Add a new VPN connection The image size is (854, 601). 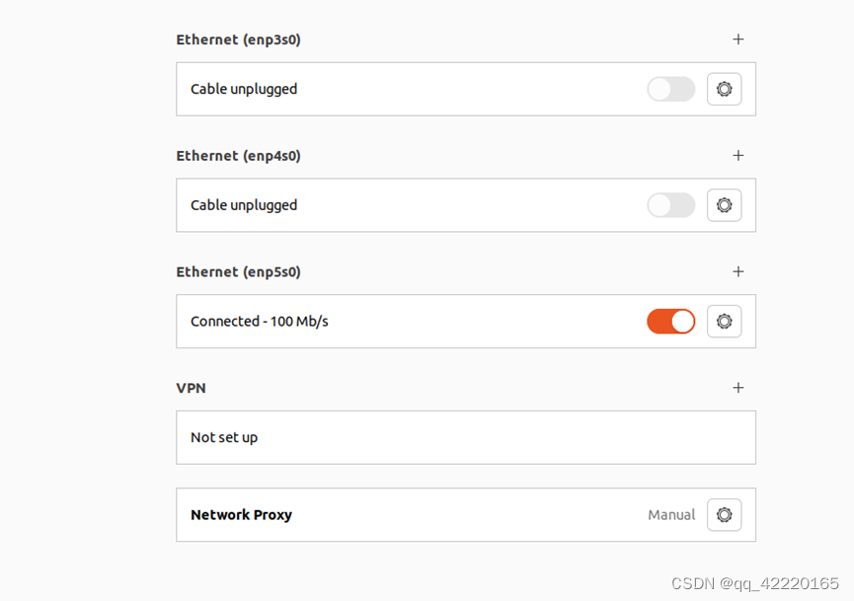[x=738, y=388]
